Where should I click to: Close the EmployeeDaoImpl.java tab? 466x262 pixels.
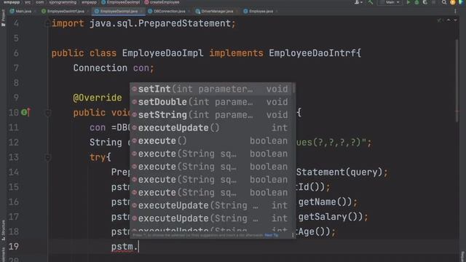[x=141, y=12]
